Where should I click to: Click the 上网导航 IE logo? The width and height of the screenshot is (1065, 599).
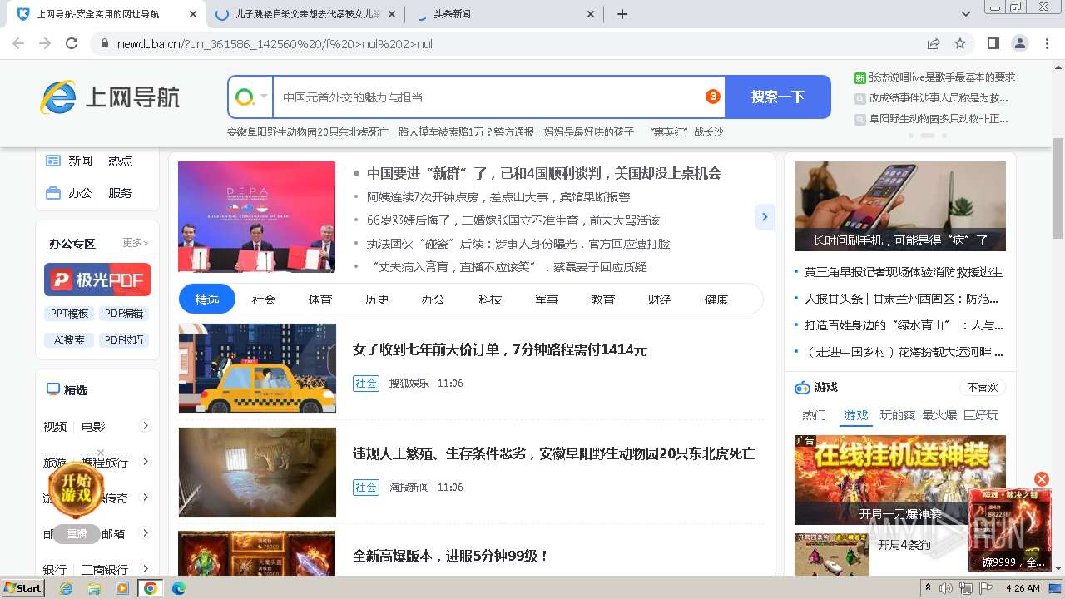(x=110, y=97)
